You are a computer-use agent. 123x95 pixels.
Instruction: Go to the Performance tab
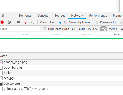click(98, 16)
